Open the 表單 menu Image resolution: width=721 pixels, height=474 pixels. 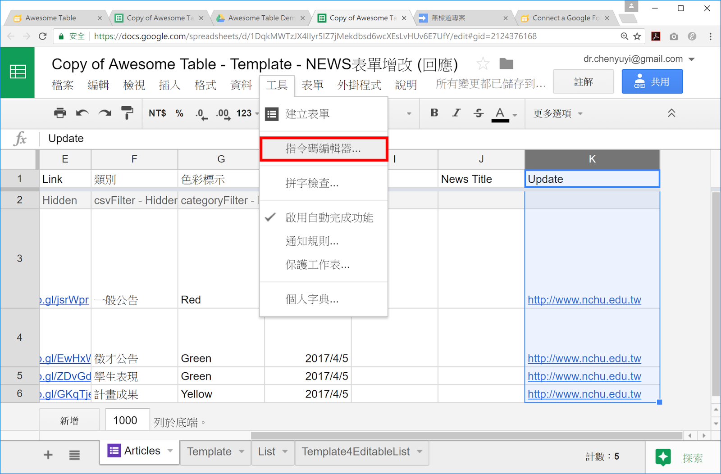[312, 85]
